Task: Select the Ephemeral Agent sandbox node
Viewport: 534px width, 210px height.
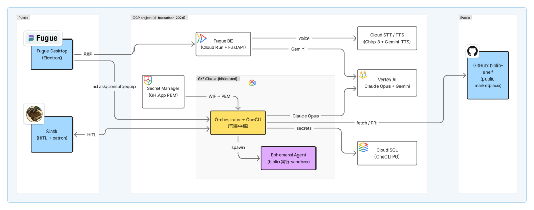Action: 288,158
